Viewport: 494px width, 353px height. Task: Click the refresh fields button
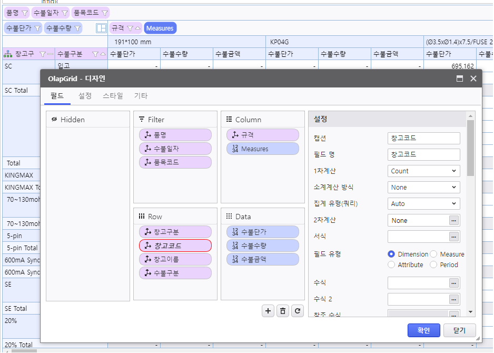[298, 311]
